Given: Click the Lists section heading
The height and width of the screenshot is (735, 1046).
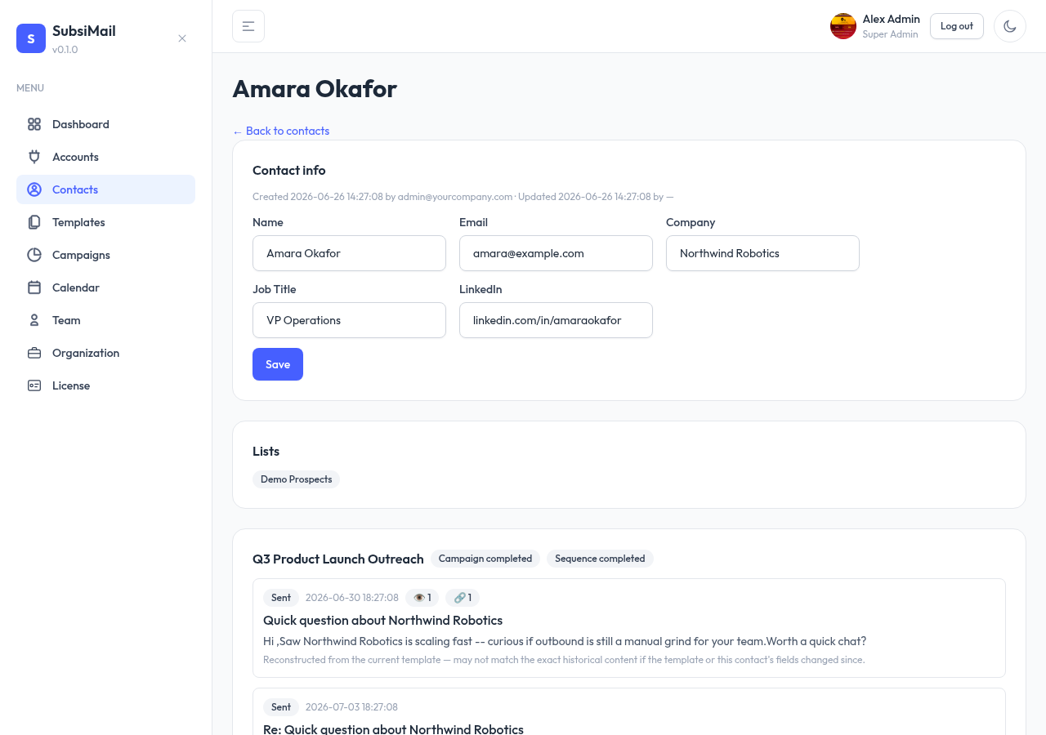Looking at the screenshot, I should [266, 452].
